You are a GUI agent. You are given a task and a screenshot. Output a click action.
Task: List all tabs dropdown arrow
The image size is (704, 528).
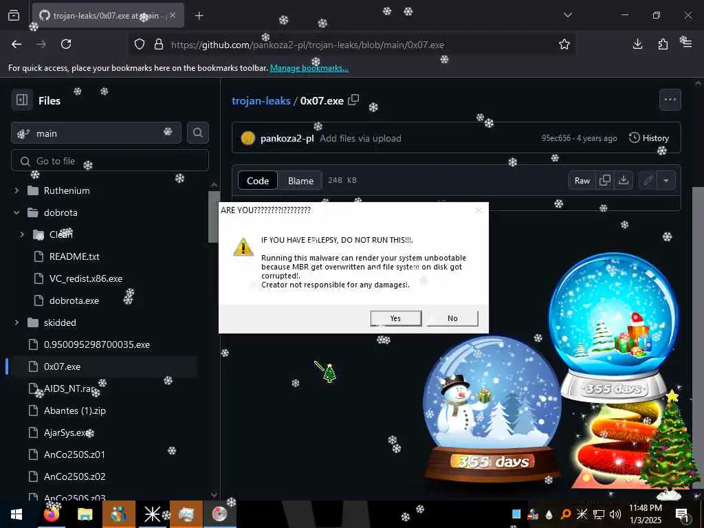(x=567, y=15)
